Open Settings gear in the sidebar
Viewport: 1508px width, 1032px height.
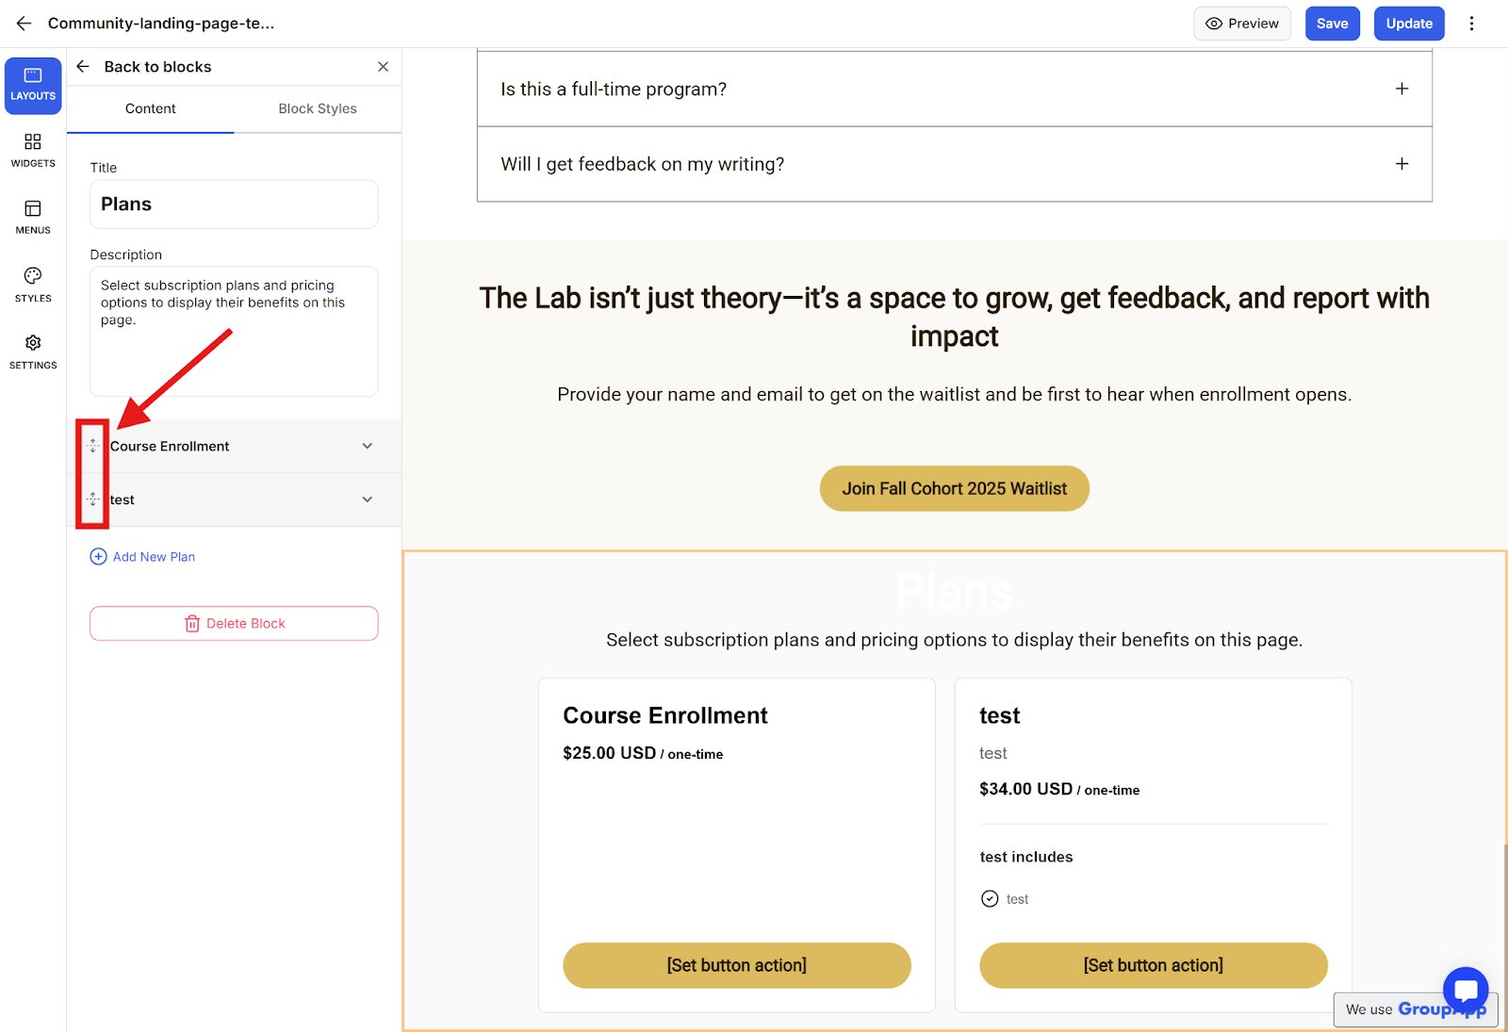point(33,351)
